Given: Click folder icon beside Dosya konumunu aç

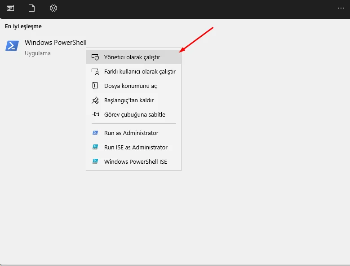Looking at the screenshot, I should (95, 86).
